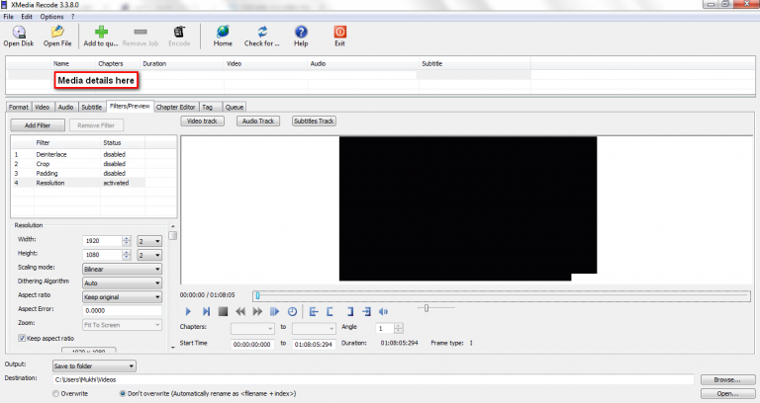Screen dimensions: 760x403
Task: Click the clock time icon
Action: [292, 311]
